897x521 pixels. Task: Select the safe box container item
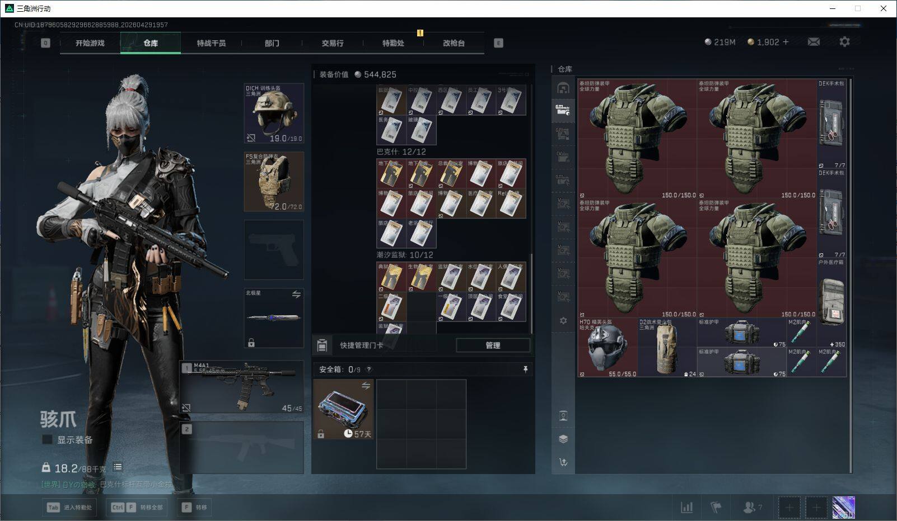[x=343, y=409]
